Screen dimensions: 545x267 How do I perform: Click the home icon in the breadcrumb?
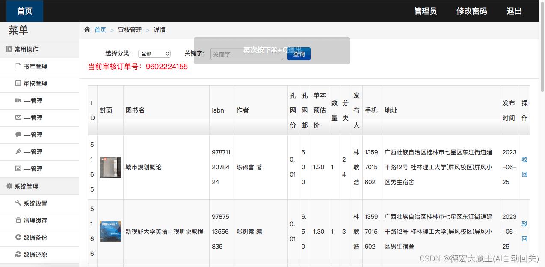(x=87, y=29)
